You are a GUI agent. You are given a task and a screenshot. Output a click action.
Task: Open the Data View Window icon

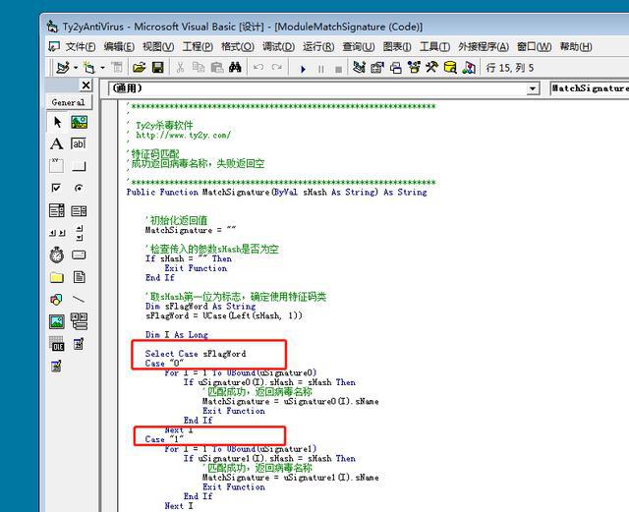tap(450, 68)
